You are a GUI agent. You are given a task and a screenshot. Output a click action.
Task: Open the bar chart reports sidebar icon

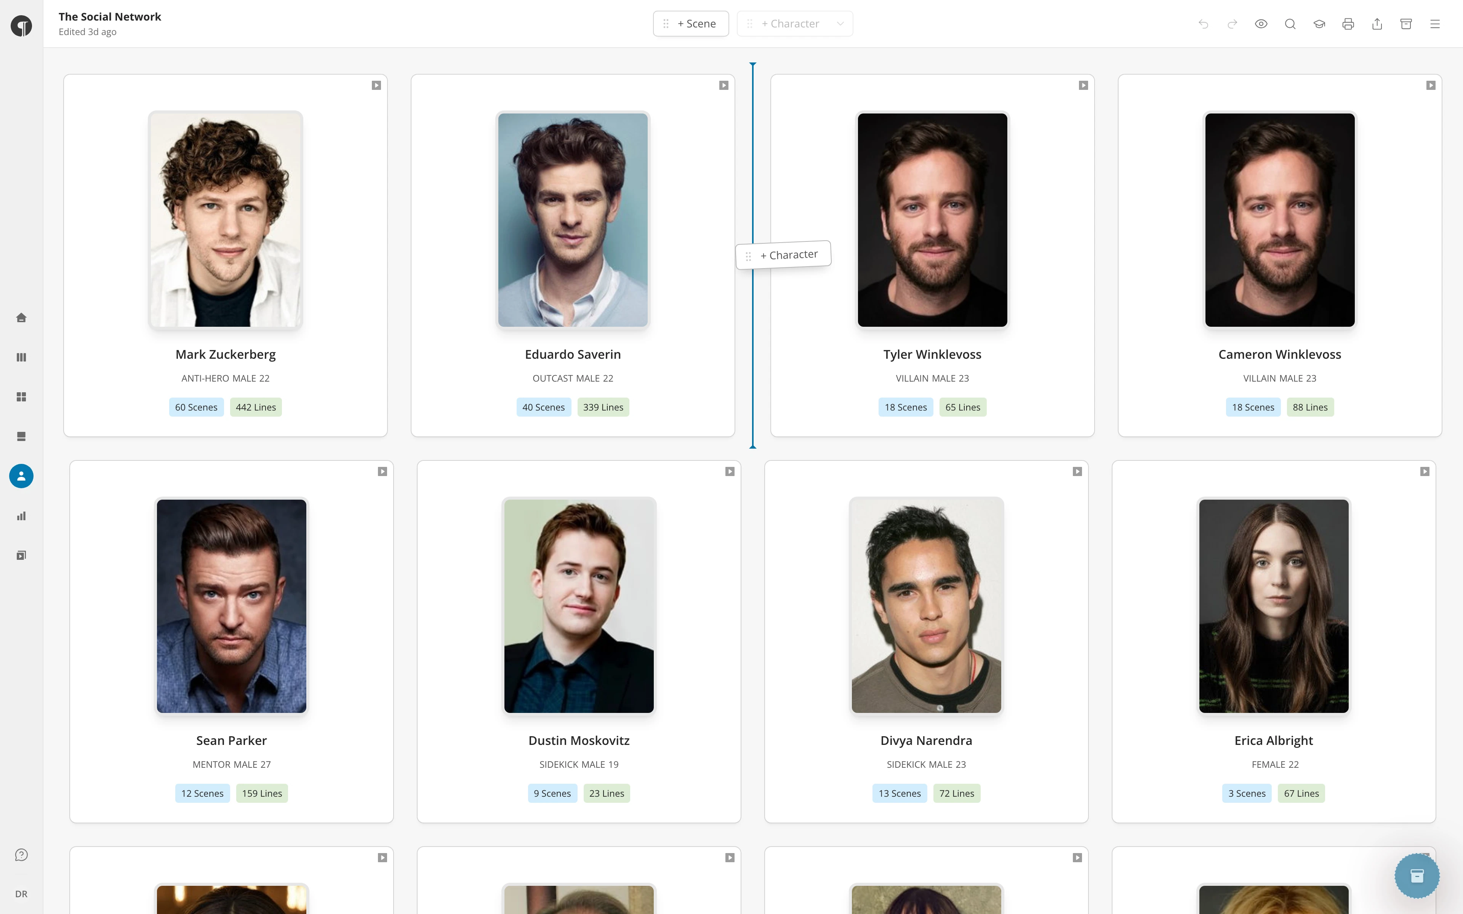click(21, 516)
